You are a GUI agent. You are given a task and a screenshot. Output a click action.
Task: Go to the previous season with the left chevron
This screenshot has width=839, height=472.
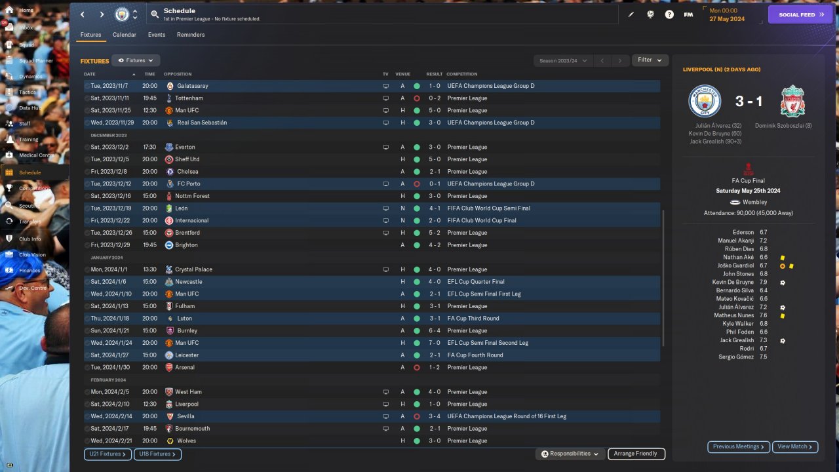tap(602, 60)
